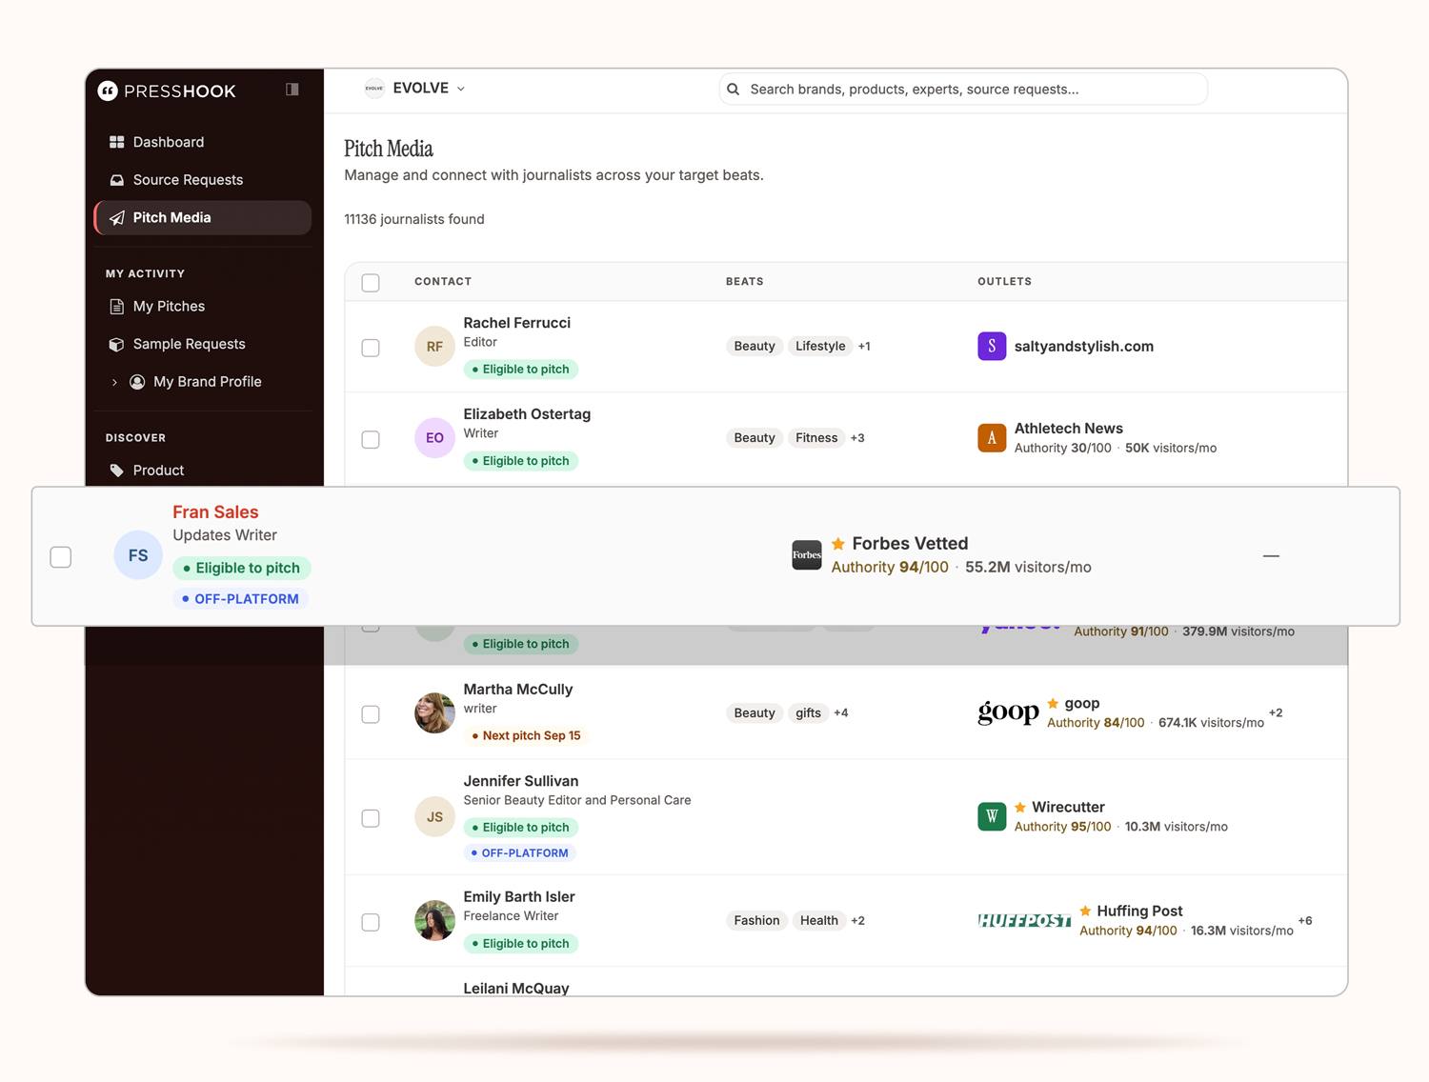Check the box for Jennifer Sullivan
The width and height of the screenshot is (1429, 1082).
click(x=371, y=818)
